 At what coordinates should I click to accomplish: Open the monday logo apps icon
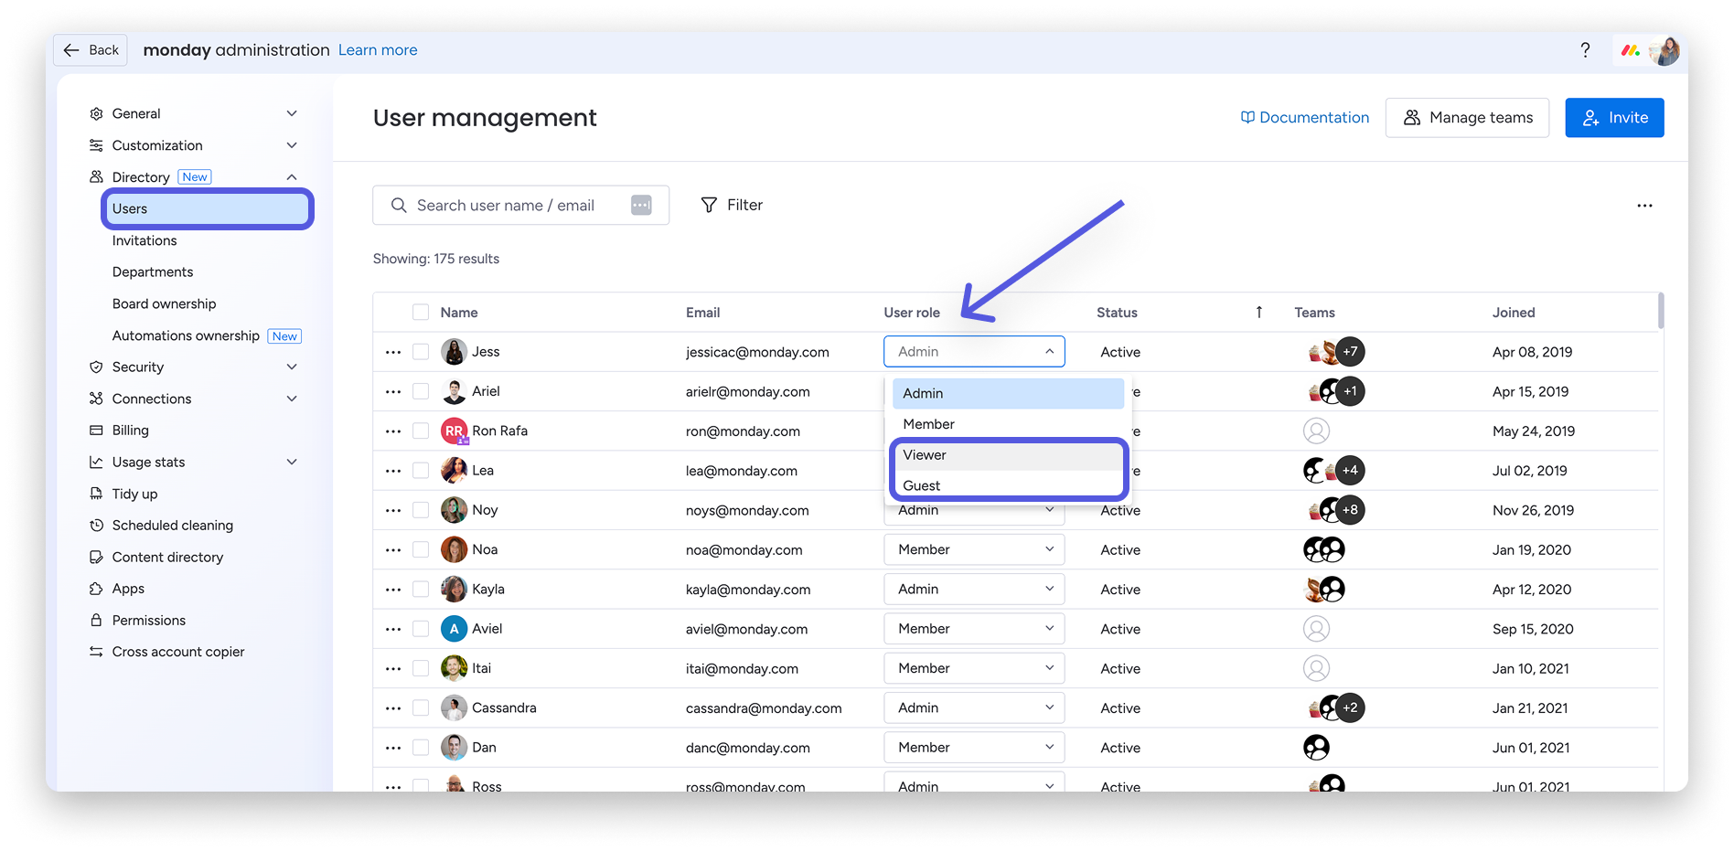[x=1630, y=50]
